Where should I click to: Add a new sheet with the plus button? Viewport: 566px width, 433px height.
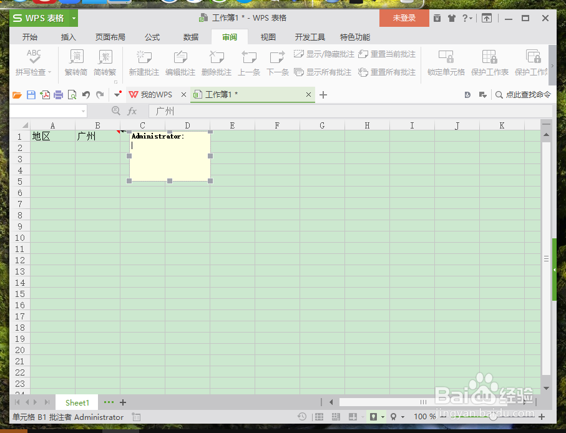pyautogui.click(x=122, y=402)
